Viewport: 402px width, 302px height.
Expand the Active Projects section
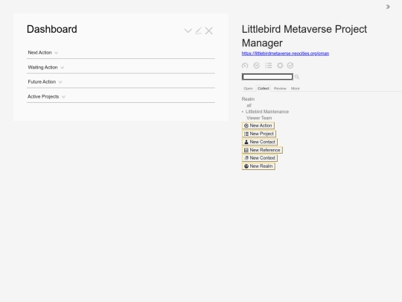pyautogui.click(x=46, y=96)
